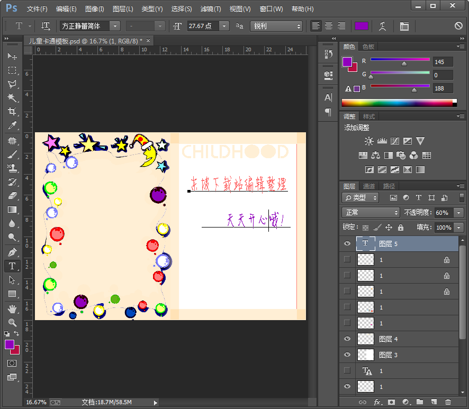Open the layer blend mode dropdown

tap(371, 212)
